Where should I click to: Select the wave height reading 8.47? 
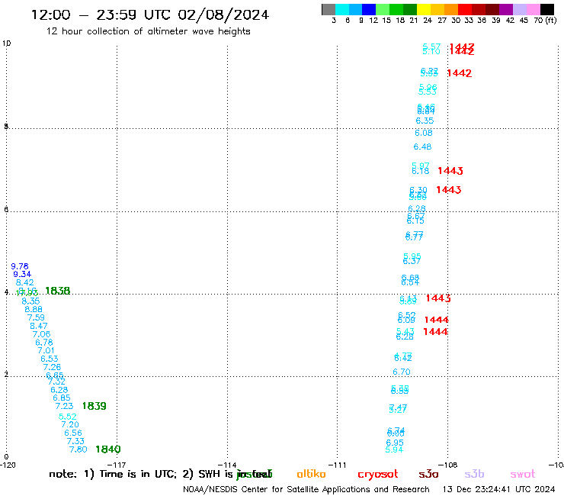pyautogui.click(x=39, y=326)
